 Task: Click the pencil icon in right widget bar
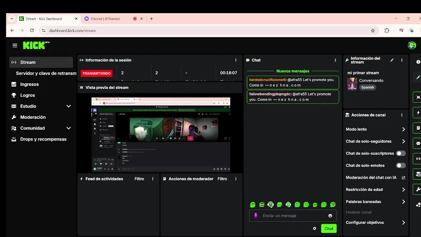(x=418, y=77)
